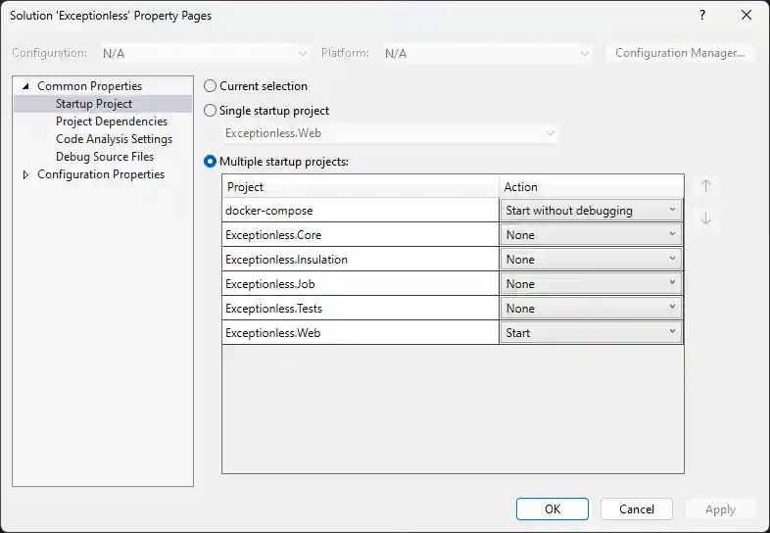Close the Property Pages dialog
Viewport: 770px width, 533px height.
tap(746, 16)
